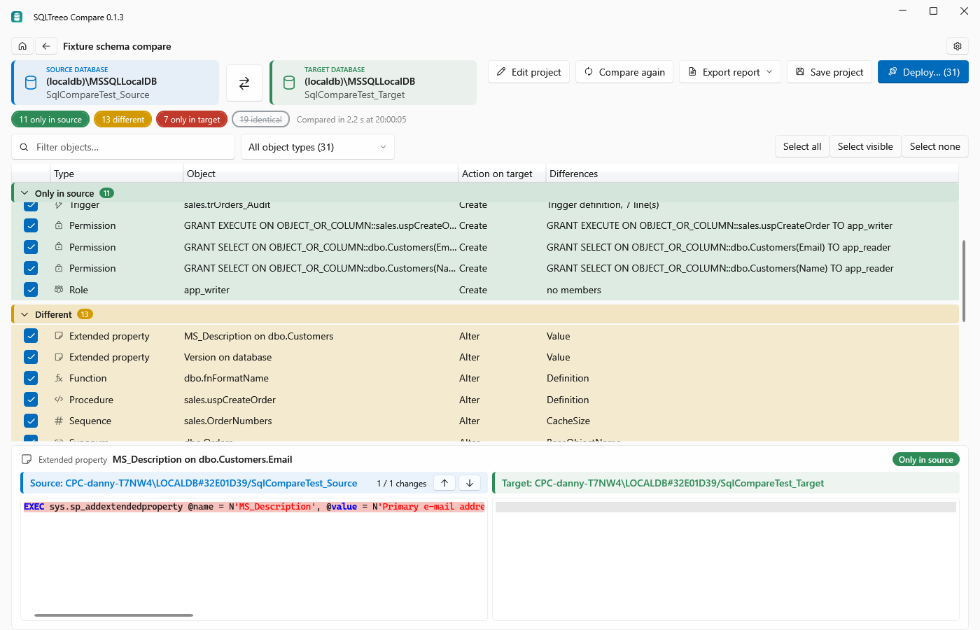This screenshot has height=630, width=980.
Task: Click the Role icon for app_writer
Action: (x=59, y=290)
